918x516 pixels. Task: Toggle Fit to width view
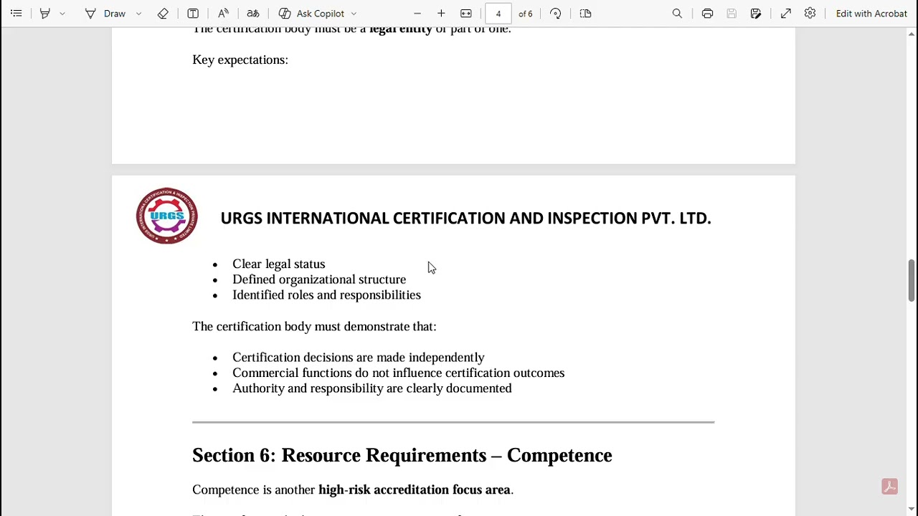point(466,14)
